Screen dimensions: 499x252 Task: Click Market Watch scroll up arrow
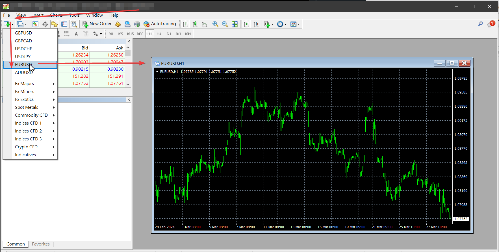(128, 47)
